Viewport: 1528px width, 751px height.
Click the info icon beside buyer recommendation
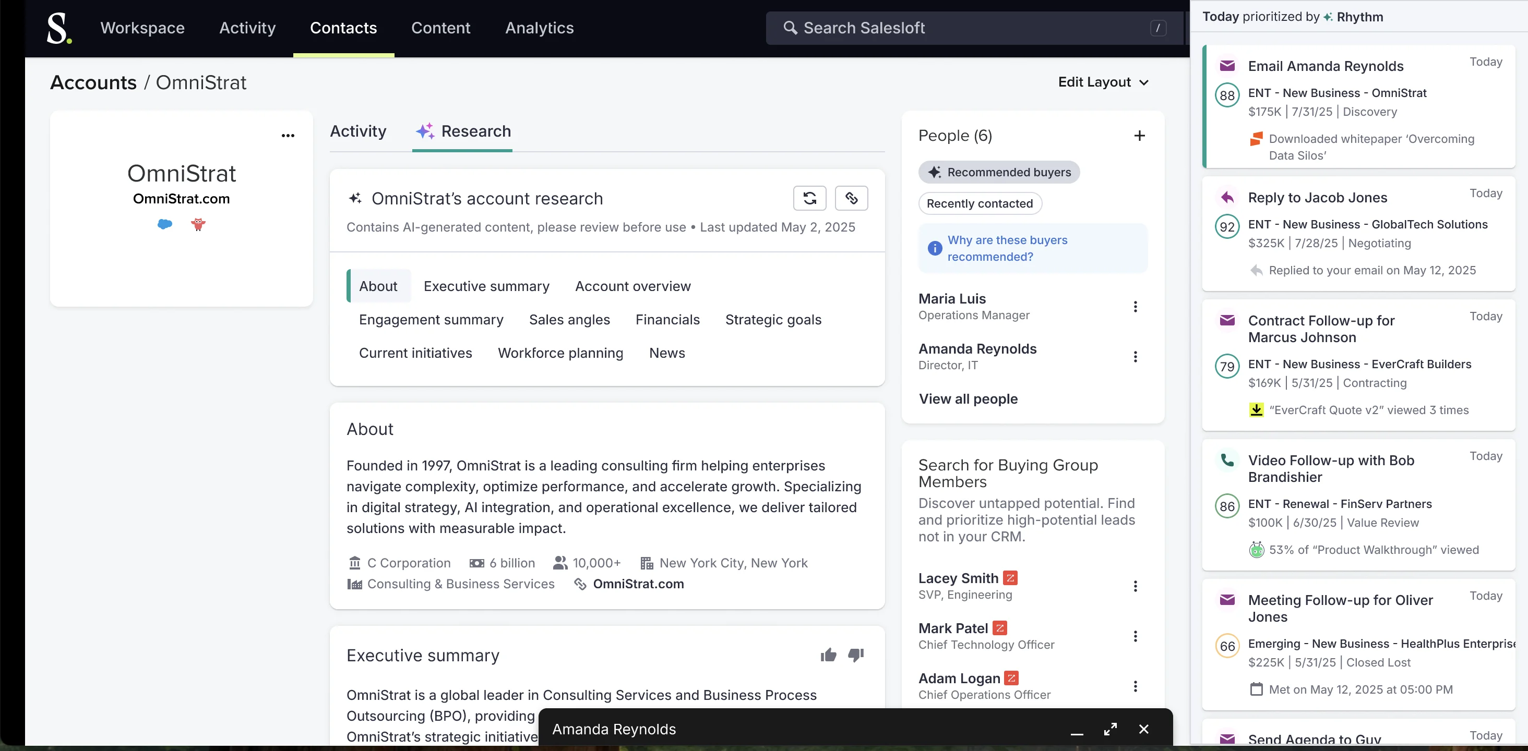[x=934, y=248]
